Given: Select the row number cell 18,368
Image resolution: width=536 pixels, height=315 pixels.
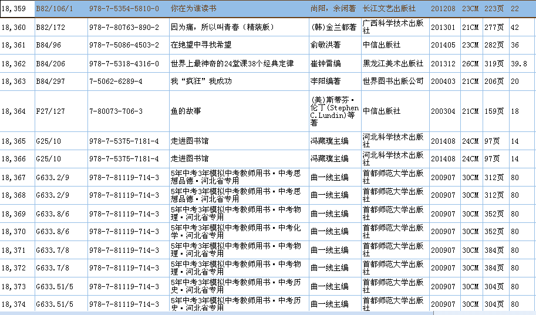Looking at the screenshot, I should (18, 195).
